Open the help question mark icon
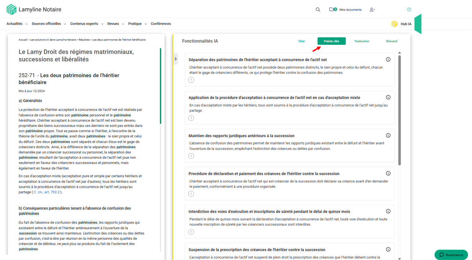The height and width of the screenshot is (260, 472). [409, 10]
